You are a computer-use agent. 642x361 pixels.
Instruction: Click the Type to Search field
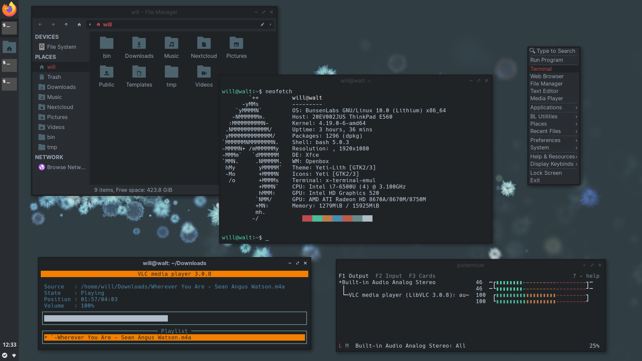tap(555, 51)
